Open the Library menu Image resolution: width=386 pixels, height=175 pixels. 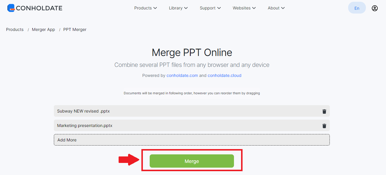pos(178,8)
